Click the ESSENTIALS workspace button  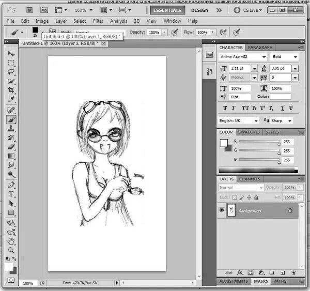pyautogui.click(x=167, y=10)
